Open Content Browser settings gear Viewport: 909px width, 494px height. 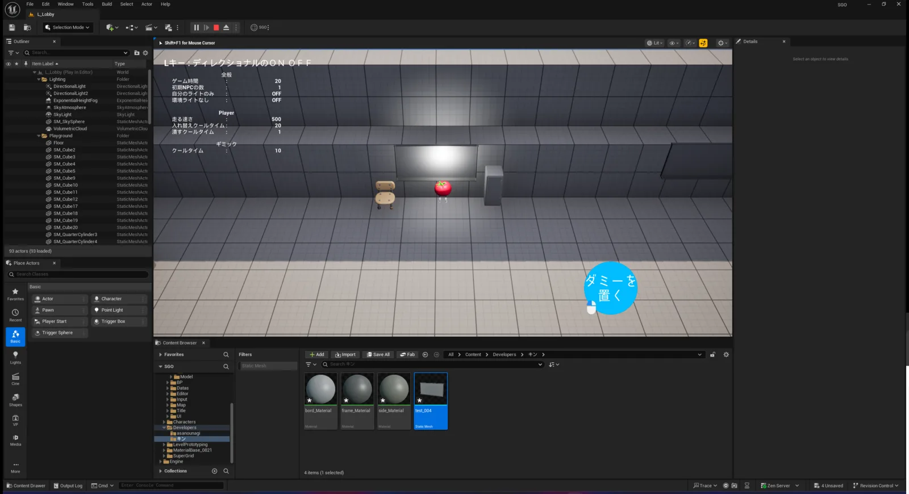725,354
